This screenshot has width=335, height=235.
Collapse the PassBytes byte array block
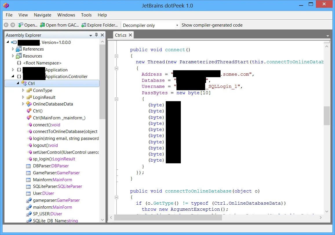116,99
